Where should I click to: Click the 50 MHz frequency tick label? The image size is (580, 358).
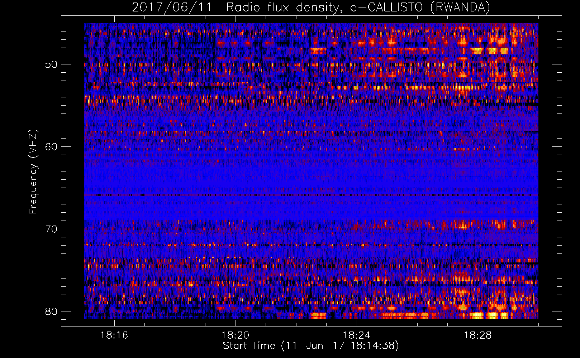(x=51, y=64)
